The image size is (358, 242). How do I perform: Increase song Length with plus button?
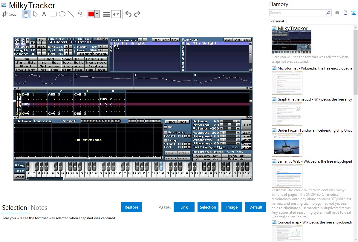point(39,50)
